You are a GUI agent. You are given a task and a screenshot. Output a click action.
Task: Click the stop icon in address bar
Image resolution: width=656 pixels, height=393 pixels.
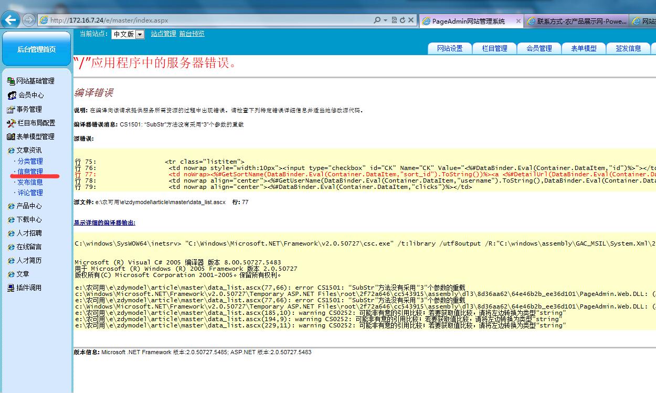pyautogui.click(x=411, y=20)
